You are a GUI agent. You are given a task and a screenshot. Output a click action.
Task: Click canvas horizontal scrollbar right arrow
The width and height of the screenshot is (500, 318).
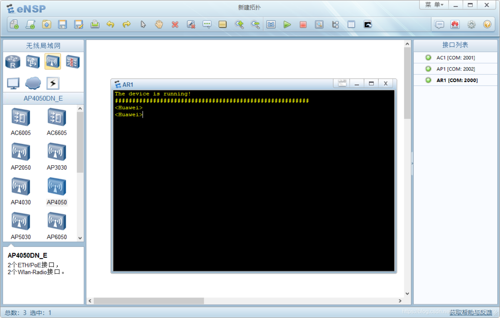[400, 301]
